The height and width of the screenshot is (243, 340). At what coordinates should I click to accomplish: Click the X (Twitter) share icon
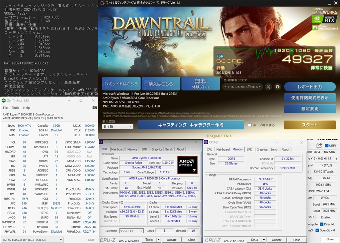pos(268,87)
